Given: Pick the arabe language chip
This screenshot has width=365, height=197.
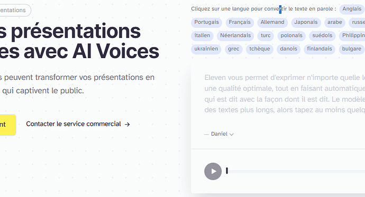Looking at the screenshot, I should pyautogui.click(x=335, y=22).
